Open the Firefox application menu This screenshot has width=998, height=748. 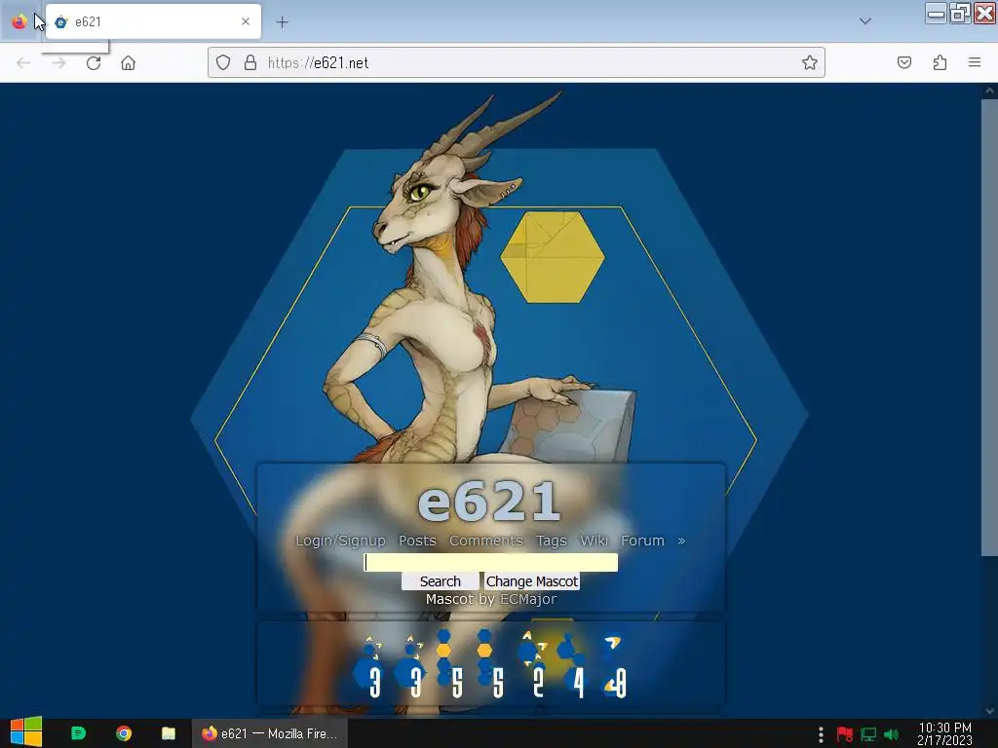tap(975, 62)
